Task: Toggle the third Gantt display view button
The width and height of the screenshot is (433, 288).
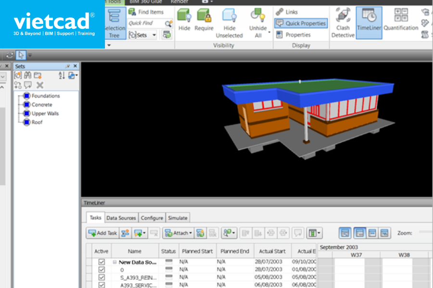Action: pyautogui.click(x=372, y=233)
